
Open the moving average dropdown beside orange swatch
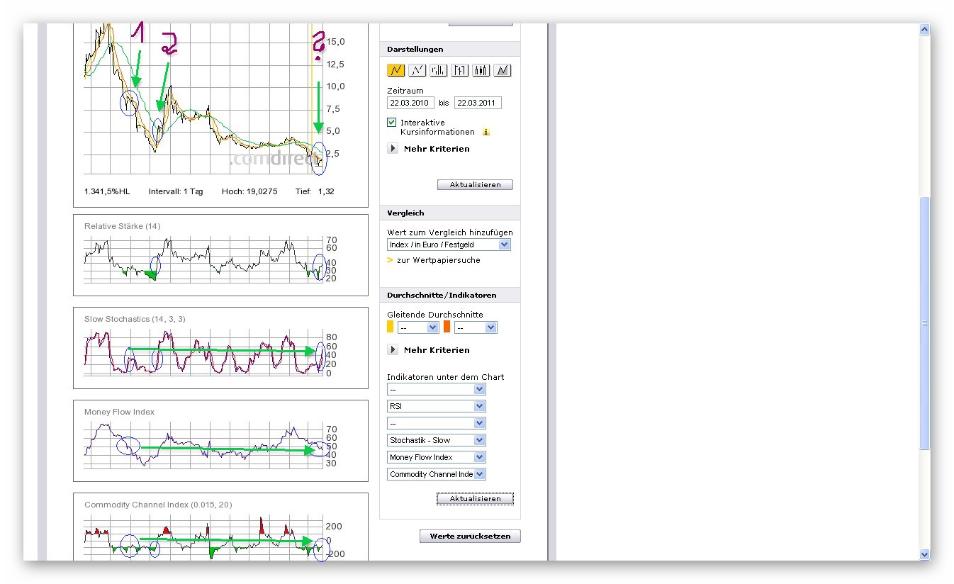(x=476, y=327)
